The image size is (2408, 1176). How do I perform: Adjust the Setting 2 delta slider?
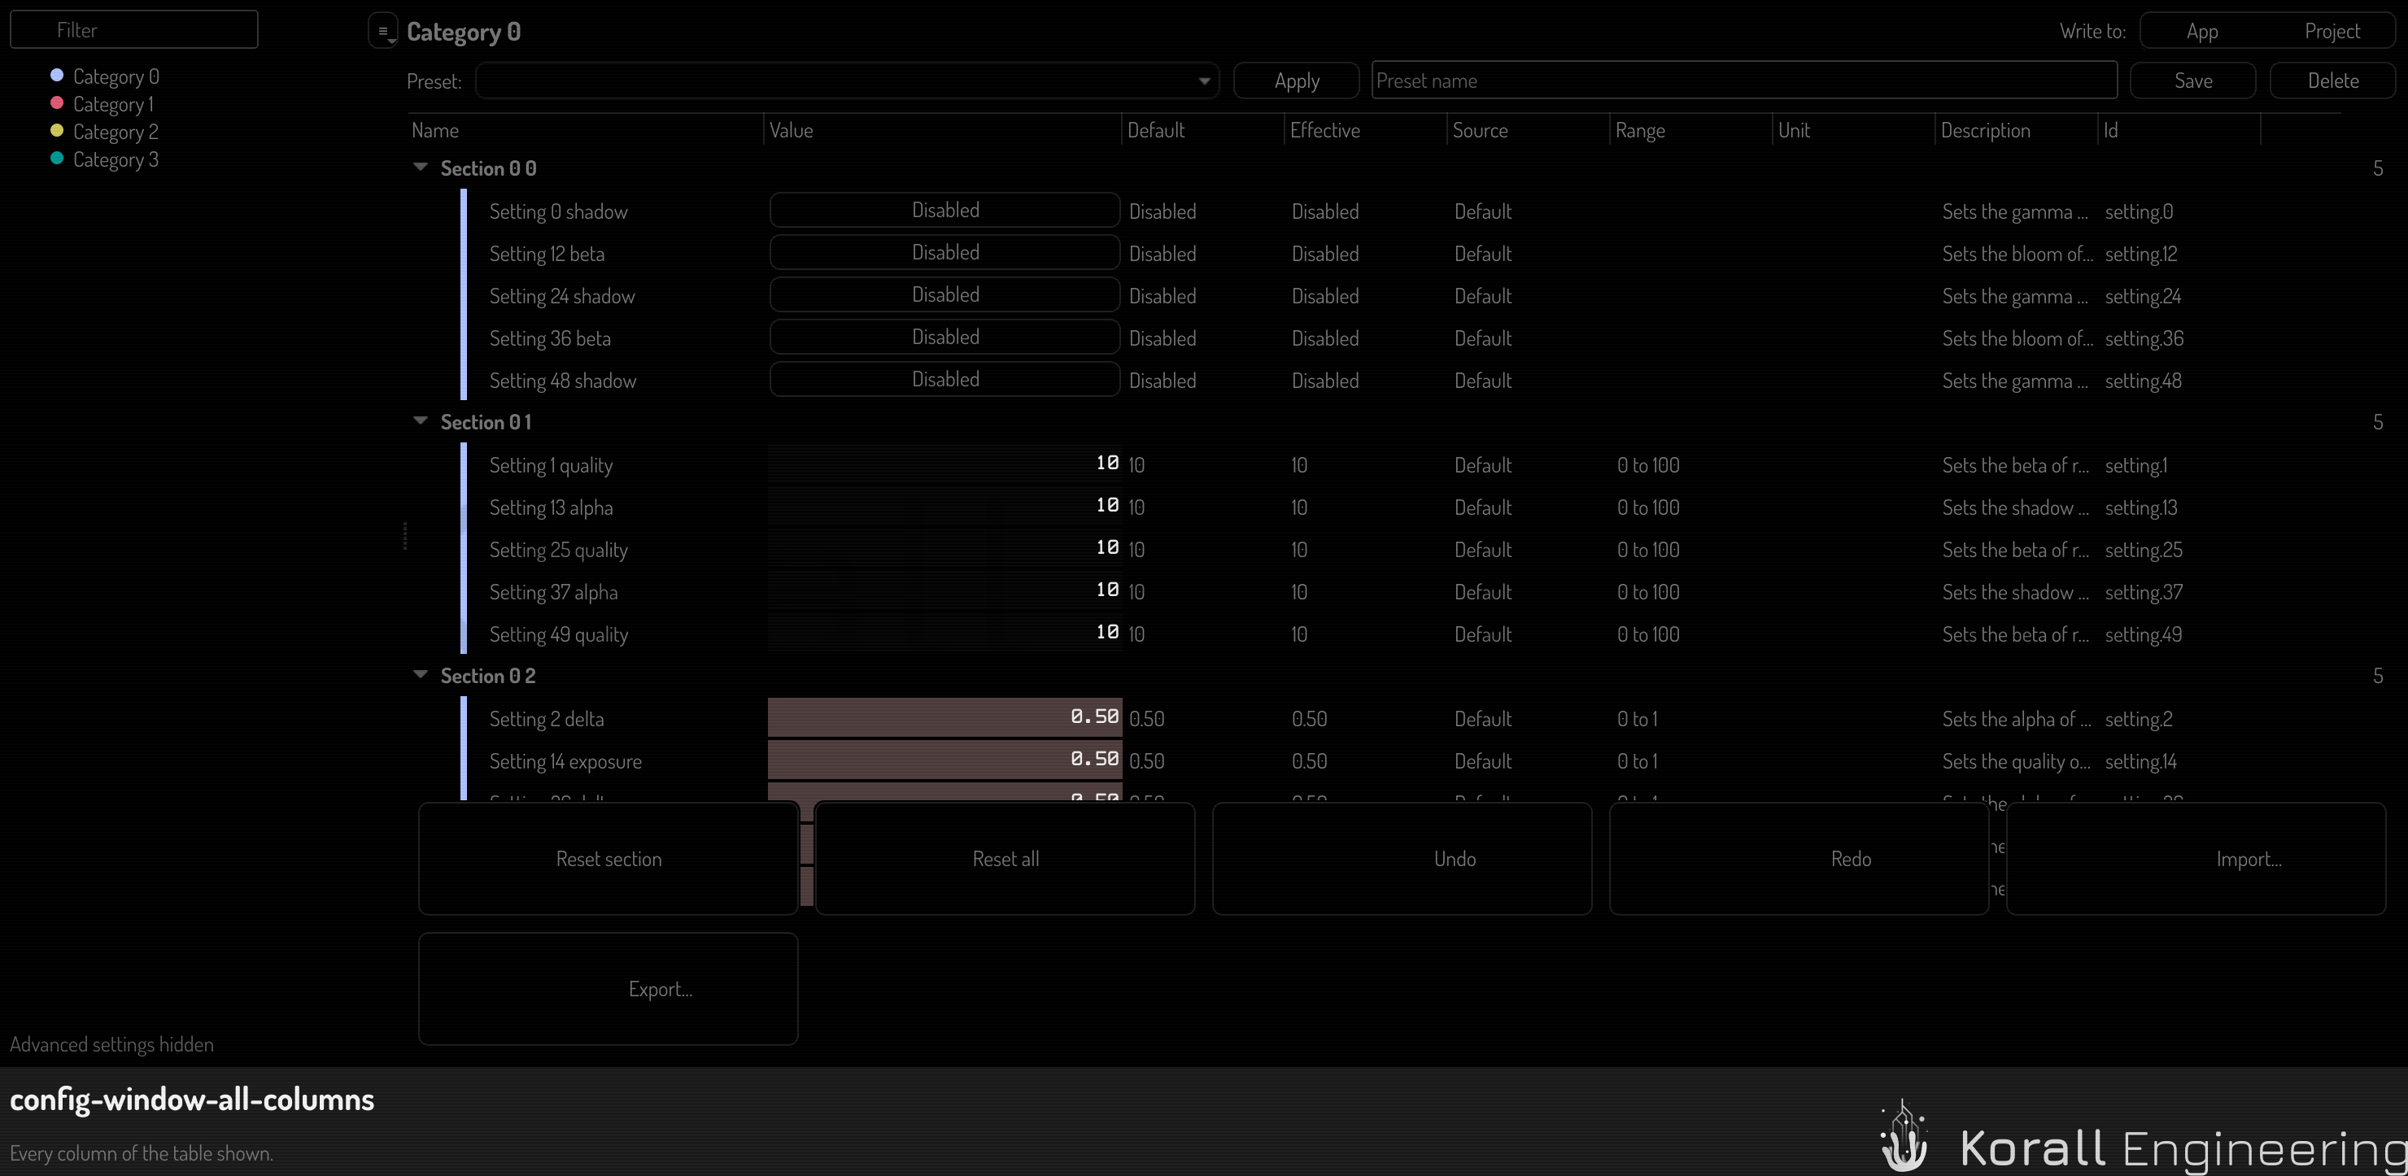point(944,717)
